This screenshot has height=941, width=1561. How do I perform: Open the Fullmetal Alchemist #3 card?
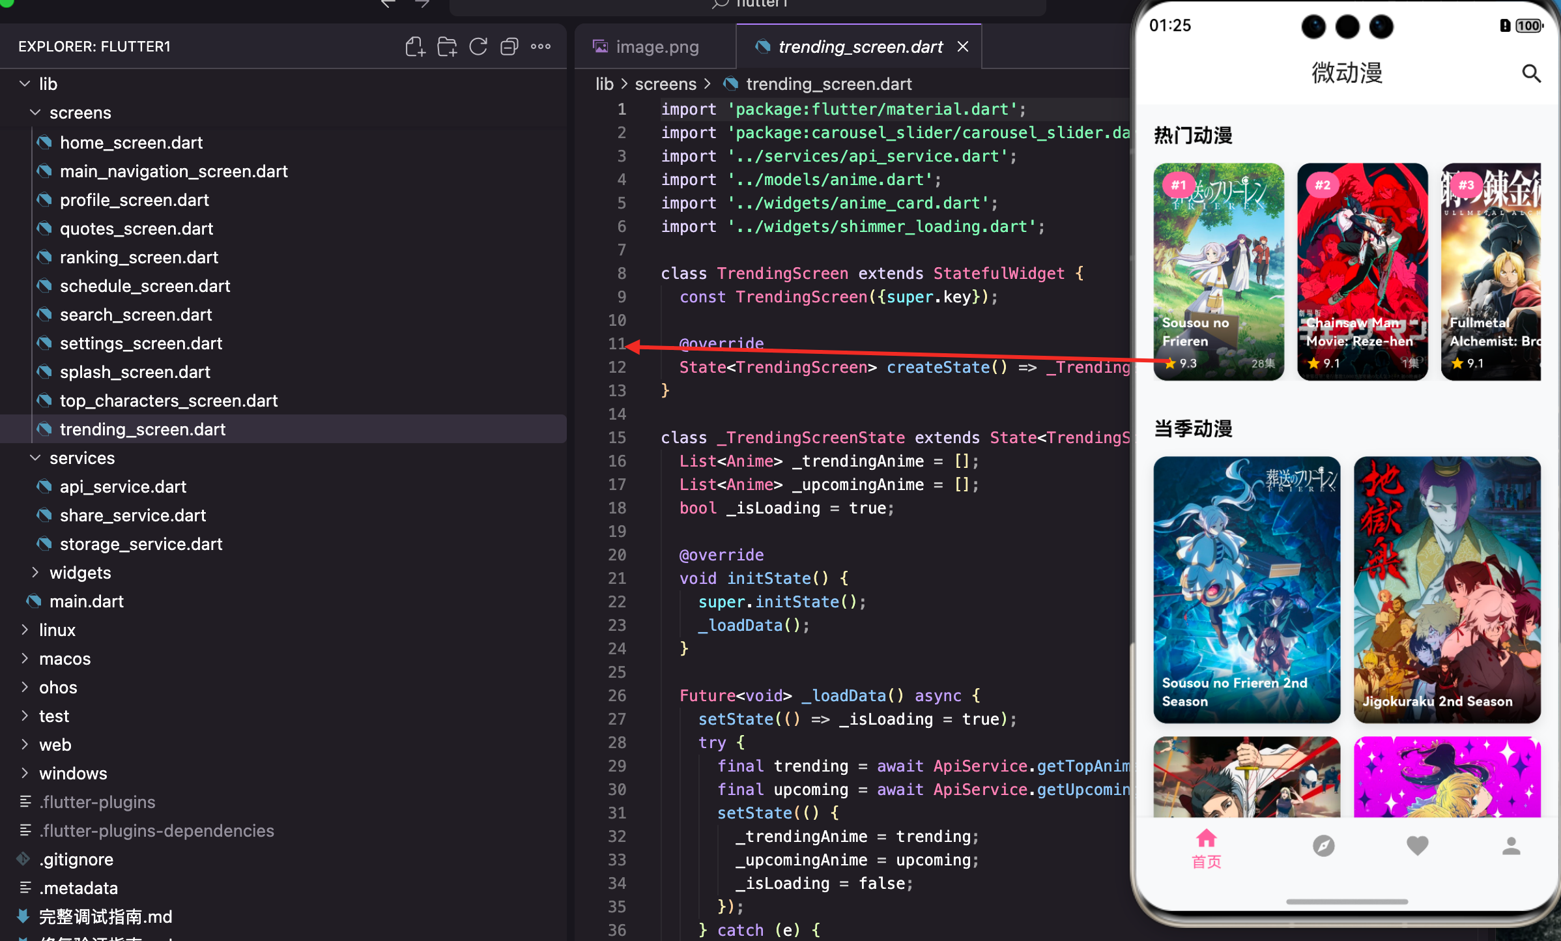[1491, 271]
